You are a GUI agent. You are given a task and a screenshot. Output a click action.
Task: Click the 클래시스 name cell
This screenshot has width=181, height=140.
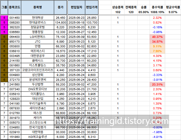[x=37, y=61]
